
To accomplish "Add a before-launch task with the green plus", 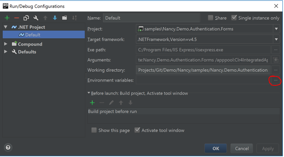I will coord(92,103).
